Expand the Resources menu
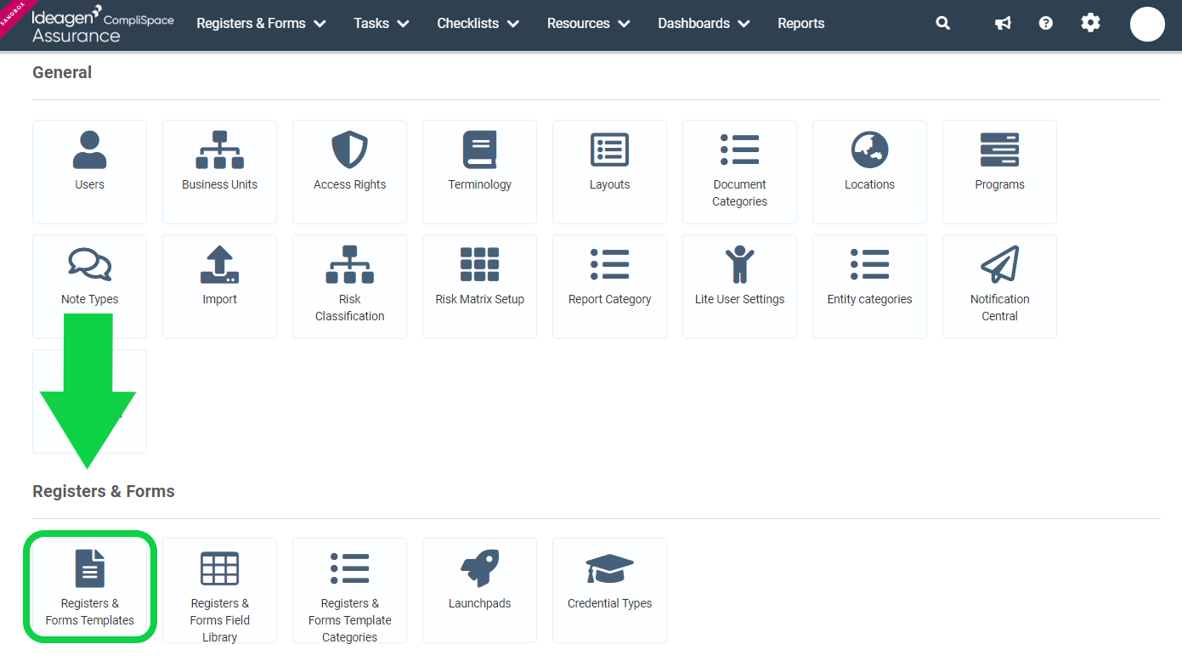This screenshot has width=1182, height=661. tap(588, 23)
